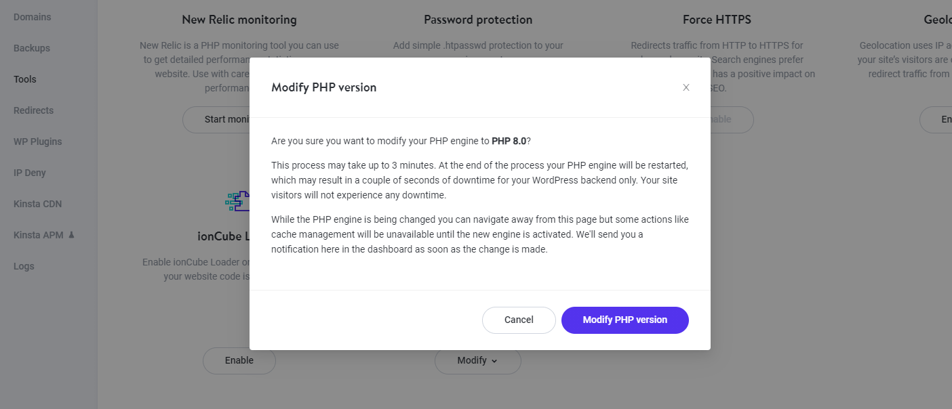
Task: Close the Modify PHP version dialog
Action: pos(686,87)
